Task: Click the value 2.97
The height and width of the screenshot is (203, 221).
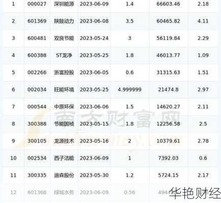Action: tap(203, 89)
